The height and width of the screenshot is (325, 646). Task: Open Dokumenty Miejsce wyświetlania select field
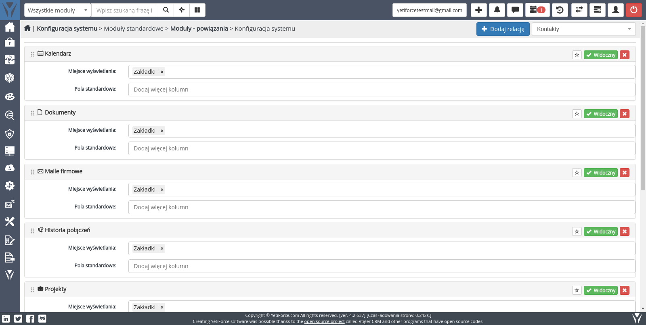coord(382,131)
